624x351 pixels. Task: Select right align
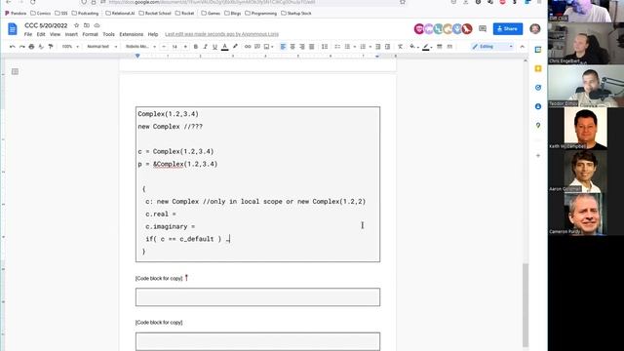pos(302,47)
